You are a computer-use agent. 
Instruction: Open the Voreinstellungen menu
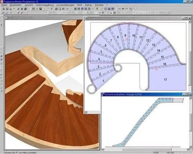[x=65, y=5]
